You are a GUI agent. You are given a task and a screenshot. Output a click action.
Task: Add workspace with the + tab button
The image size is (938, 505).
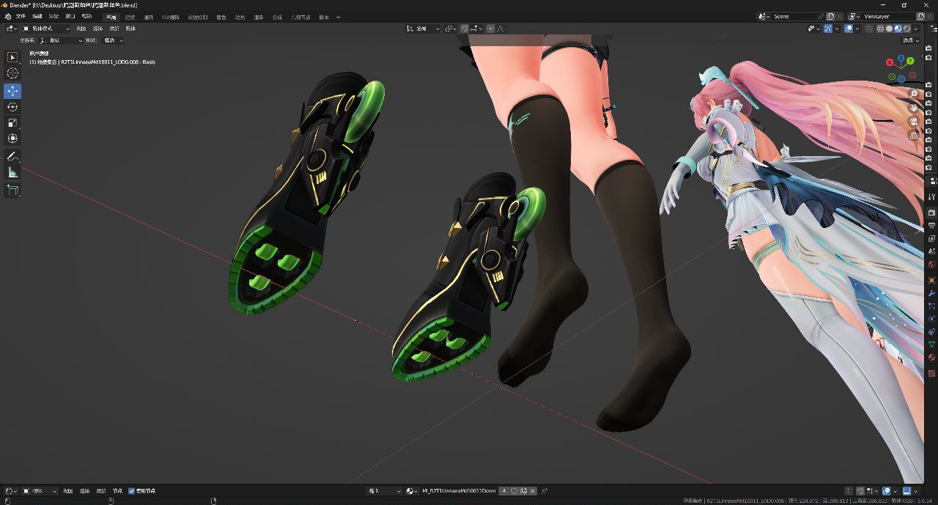pyautogui.click(x=338, y=17)
